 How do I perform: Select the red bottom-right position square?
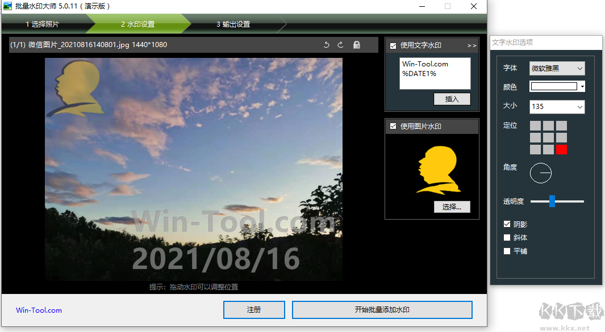[561, 149]
